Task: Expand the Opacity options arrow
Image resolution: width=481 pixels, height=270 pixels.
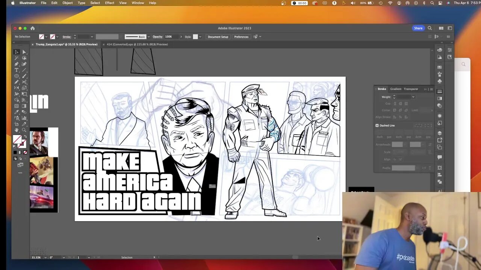Action: pyautogui.click(x=181, y=37)
